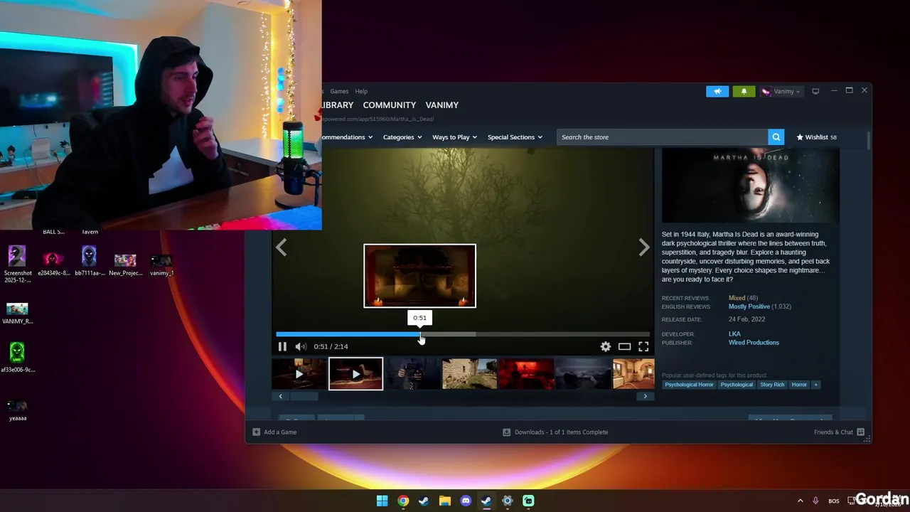The image size is (910, 512).
Task: Open the LIBRARY tab in Steam
Action: (x=337, y=105)
